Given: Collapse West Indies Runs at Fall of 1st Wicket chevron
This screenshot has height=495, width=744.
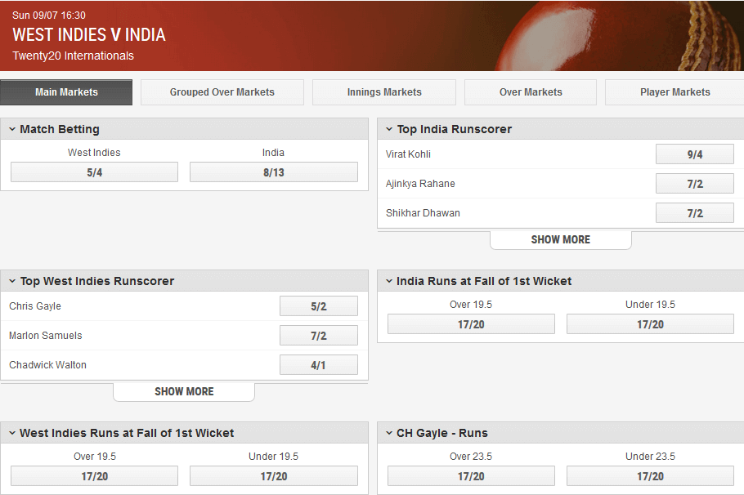Looking at the screenshot, I should point(12,433).
